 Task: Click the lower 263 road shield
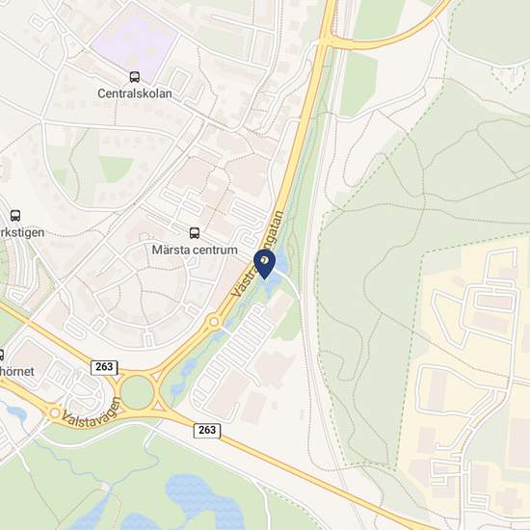[207, 431]
